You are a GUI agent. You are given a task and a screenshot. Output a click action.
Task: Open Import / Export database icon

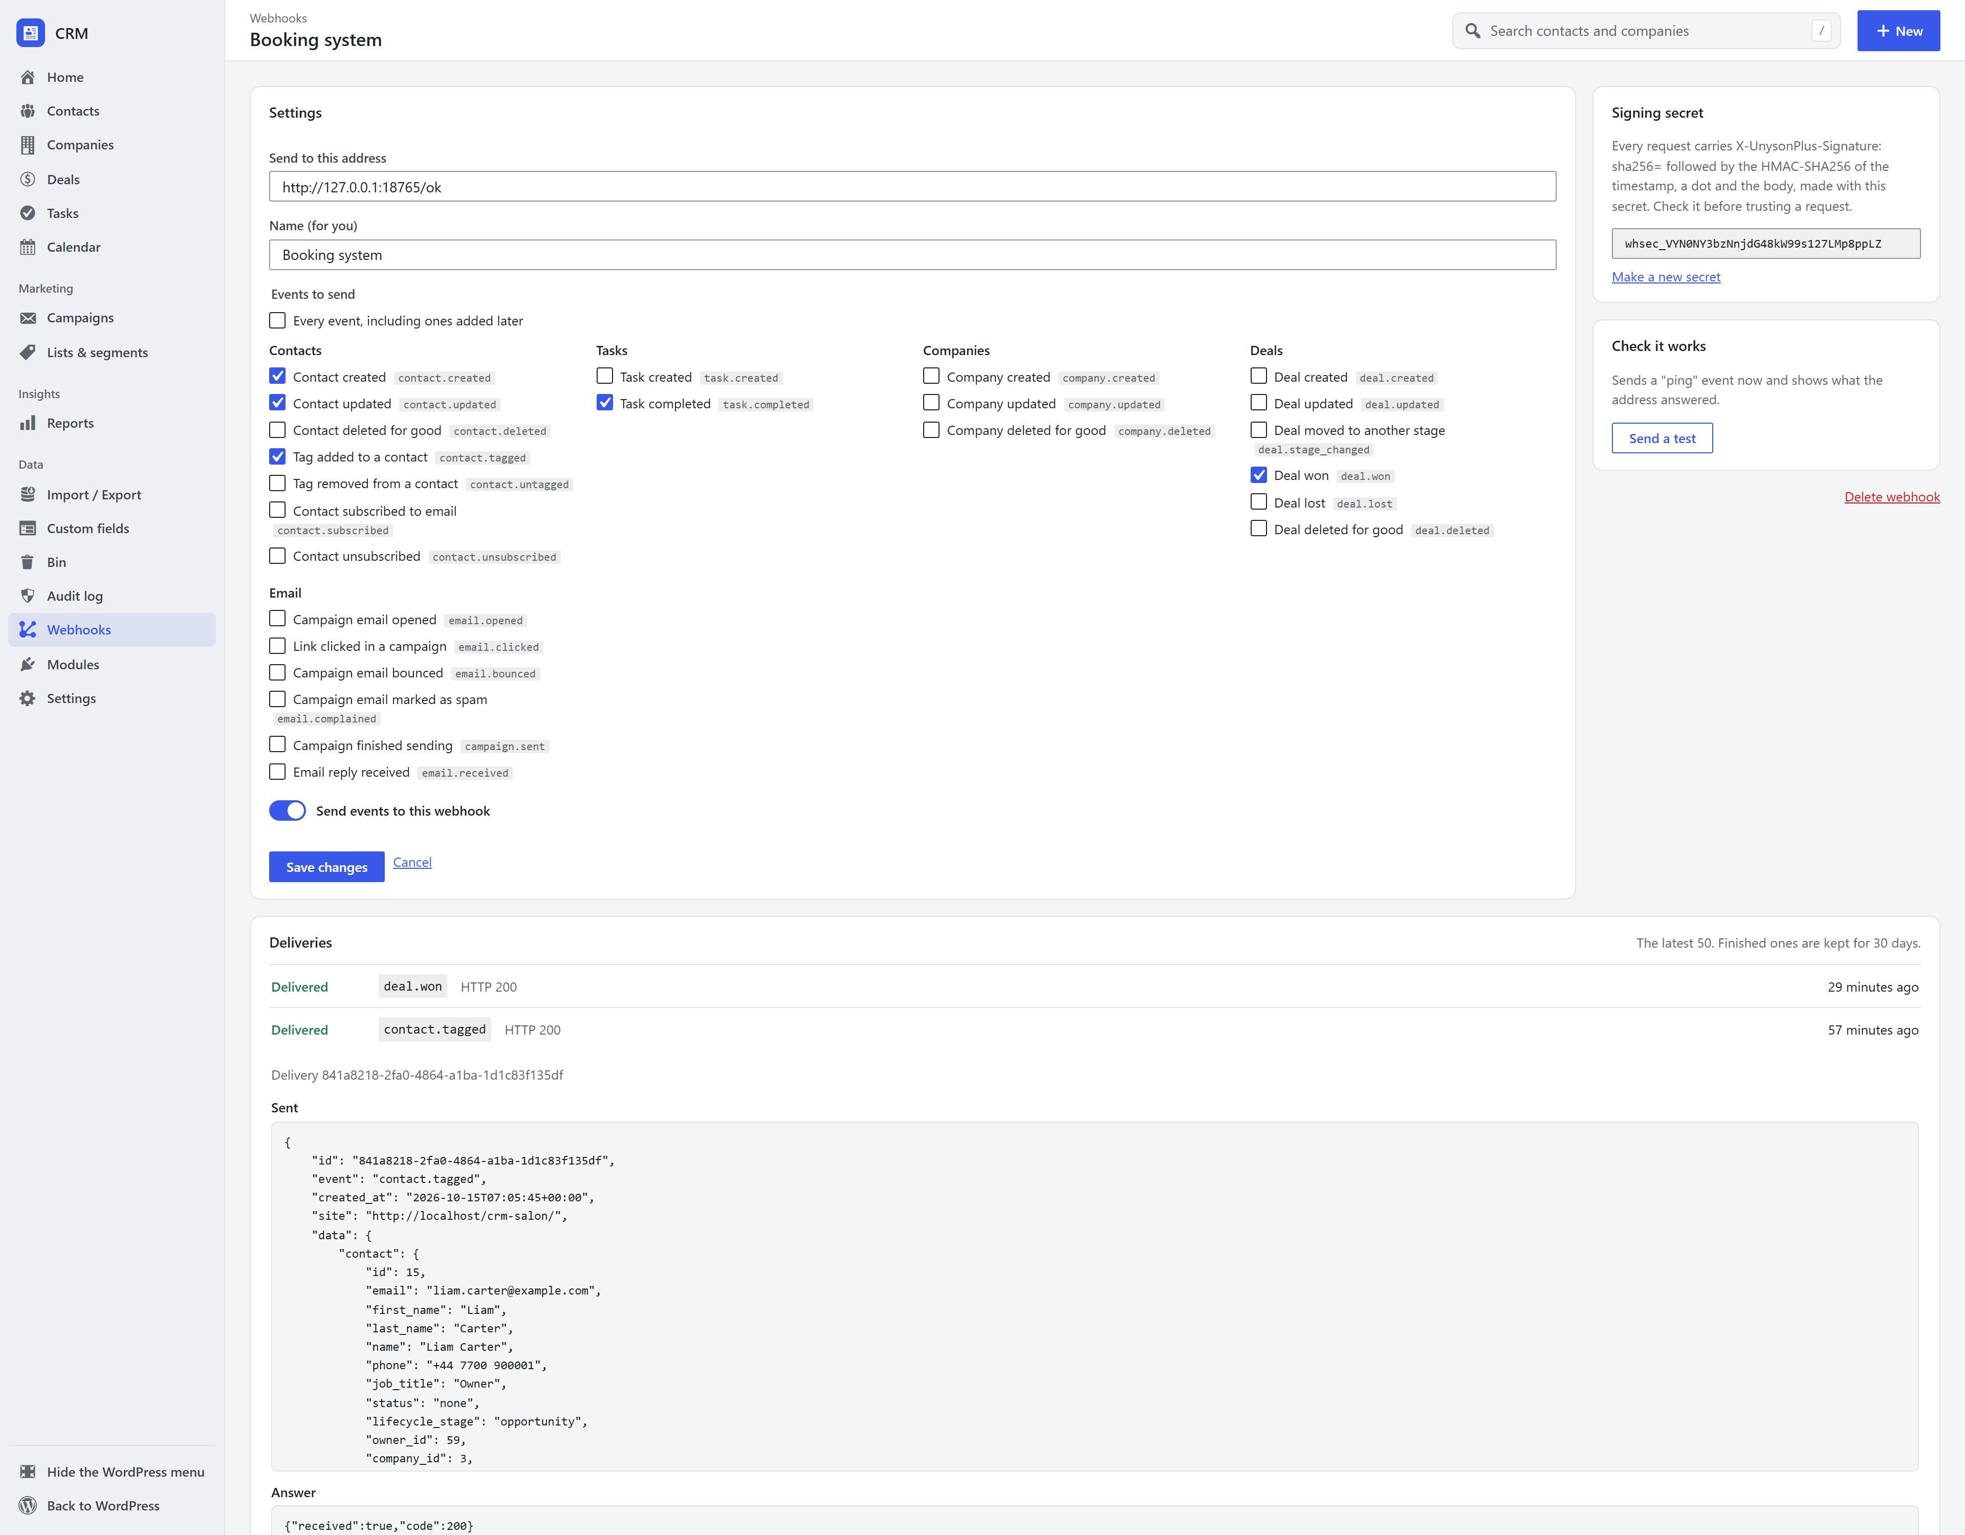click(28, 494)
